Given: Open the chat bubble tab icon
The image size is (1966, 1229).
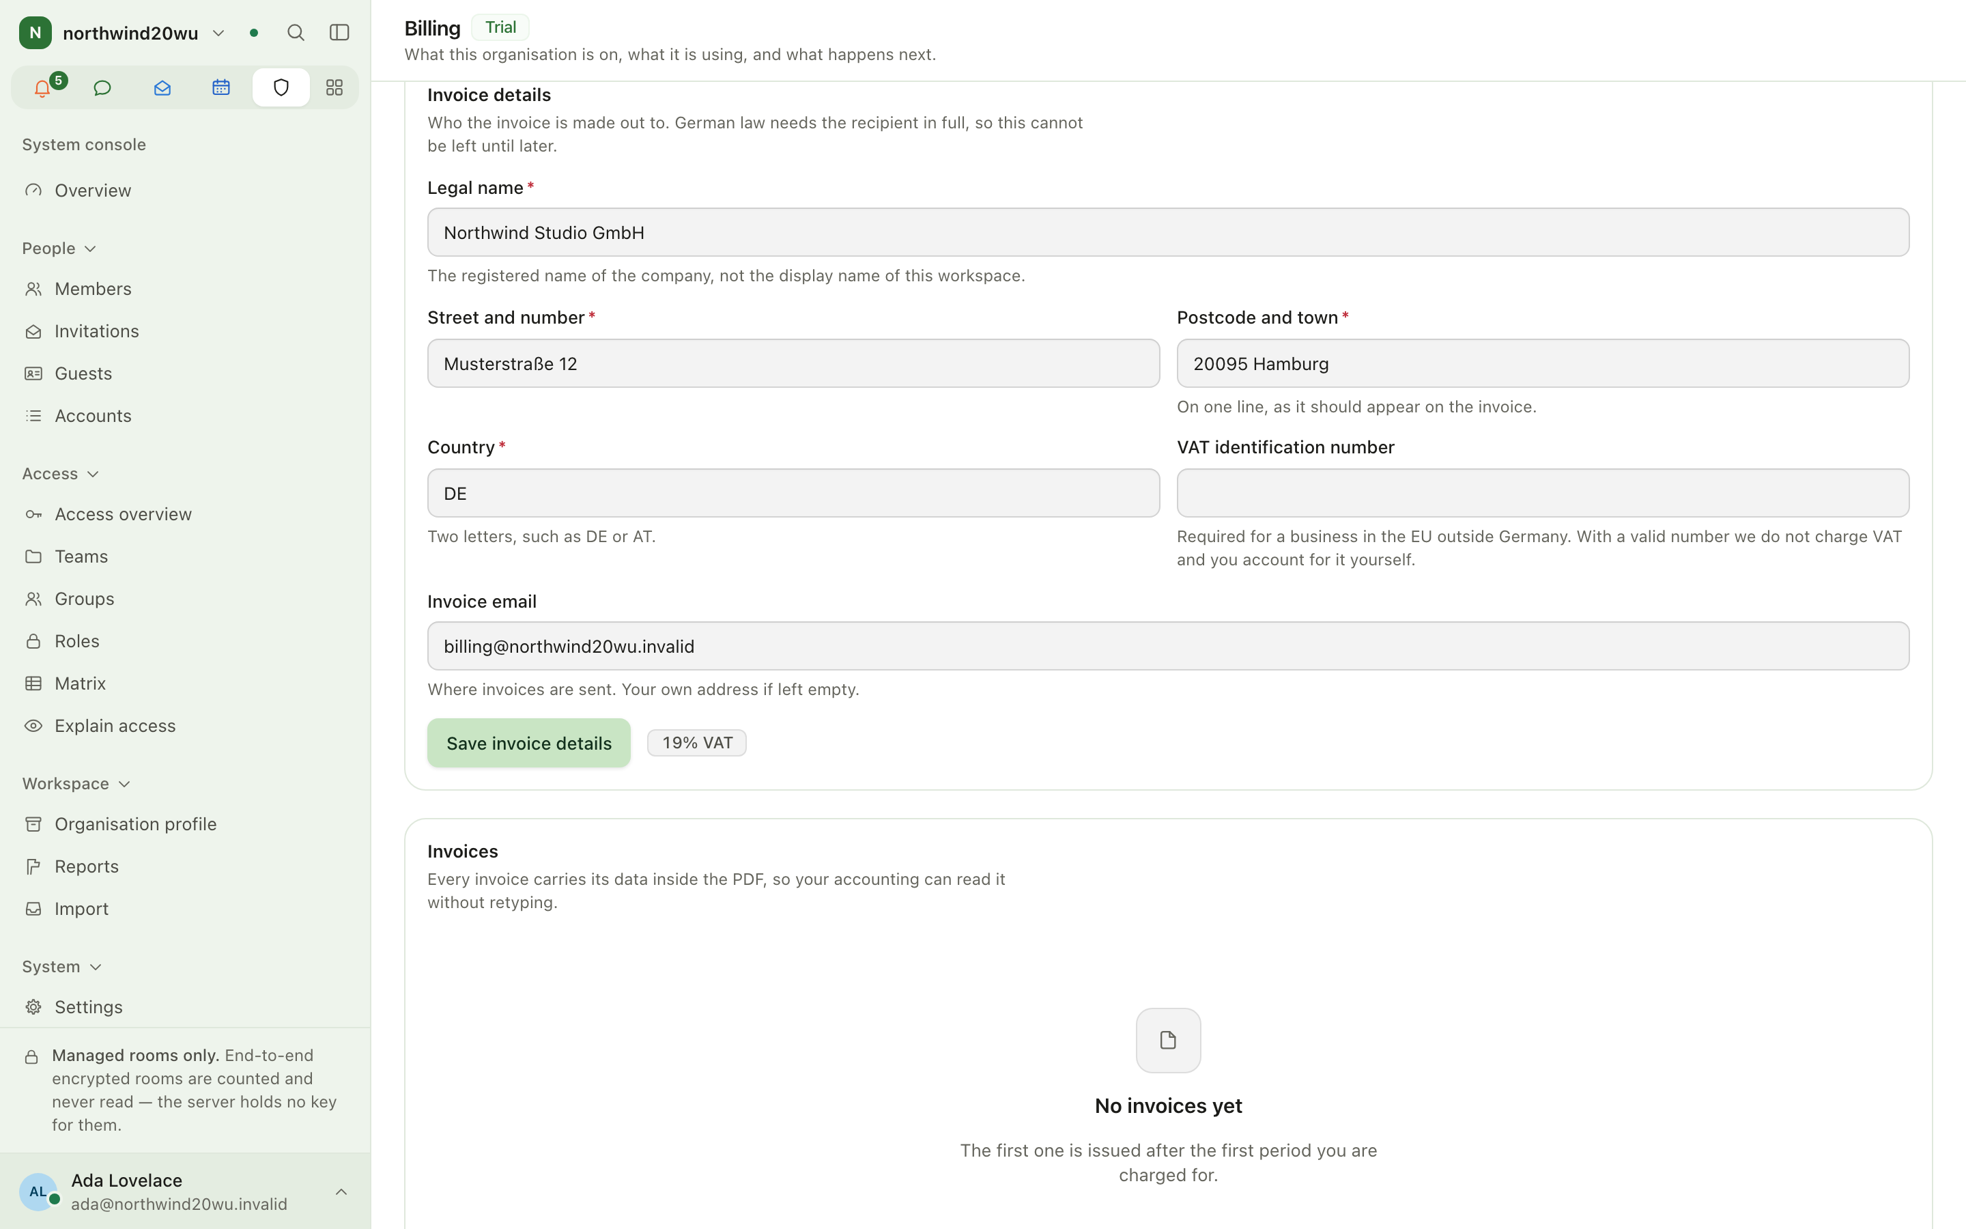Looking at the screenshot, I should [102, 88].
